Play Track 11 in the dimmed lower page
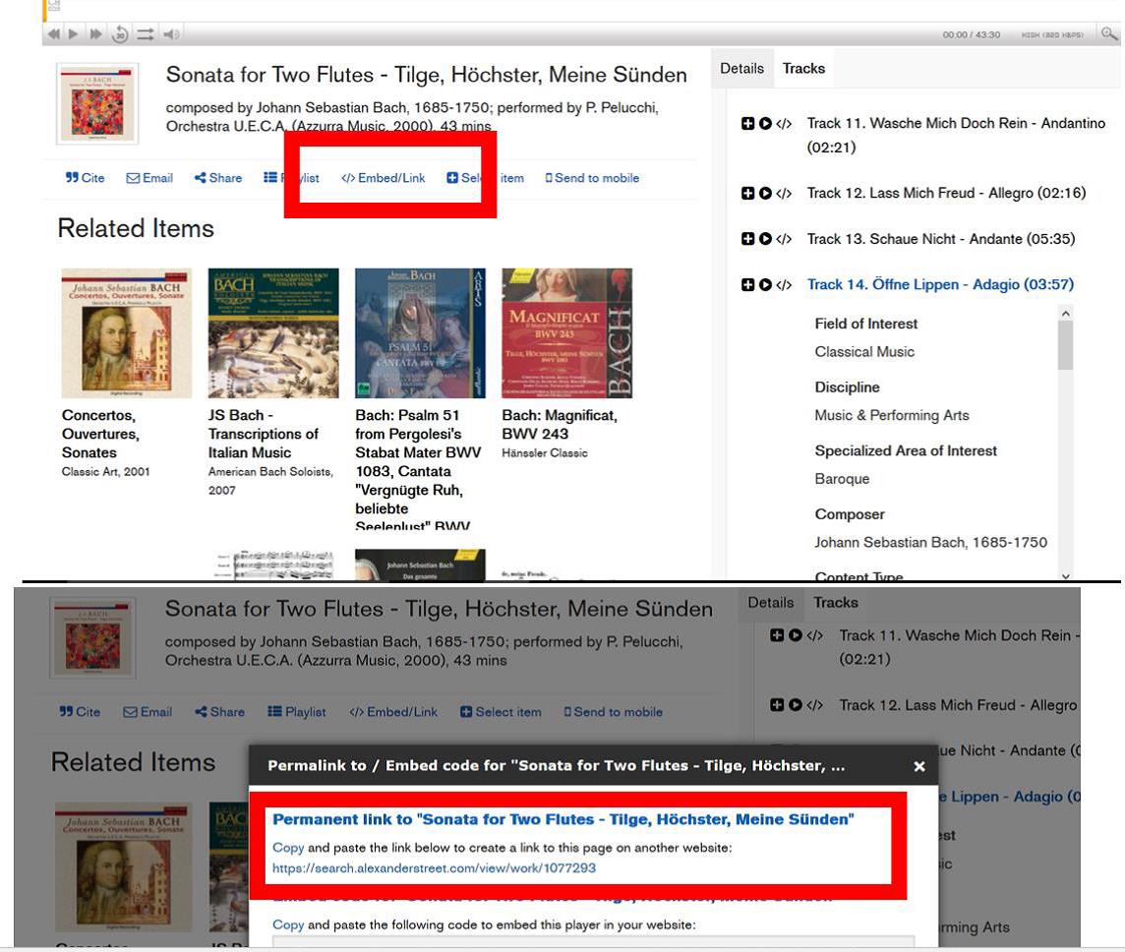Screen dimensions: 1125x952 [795, 635]
